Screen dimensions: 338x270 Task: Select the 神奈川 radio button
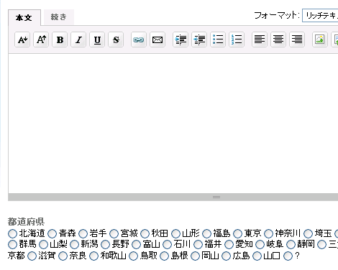(268, 233)
